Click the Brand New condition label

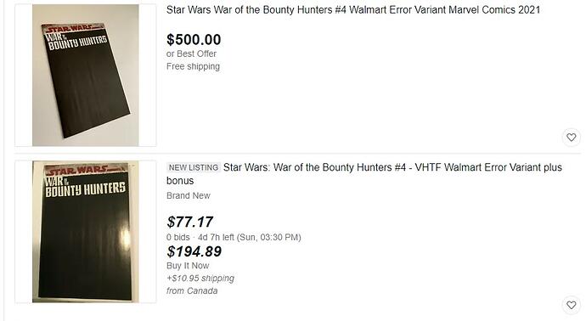(189, 196)
